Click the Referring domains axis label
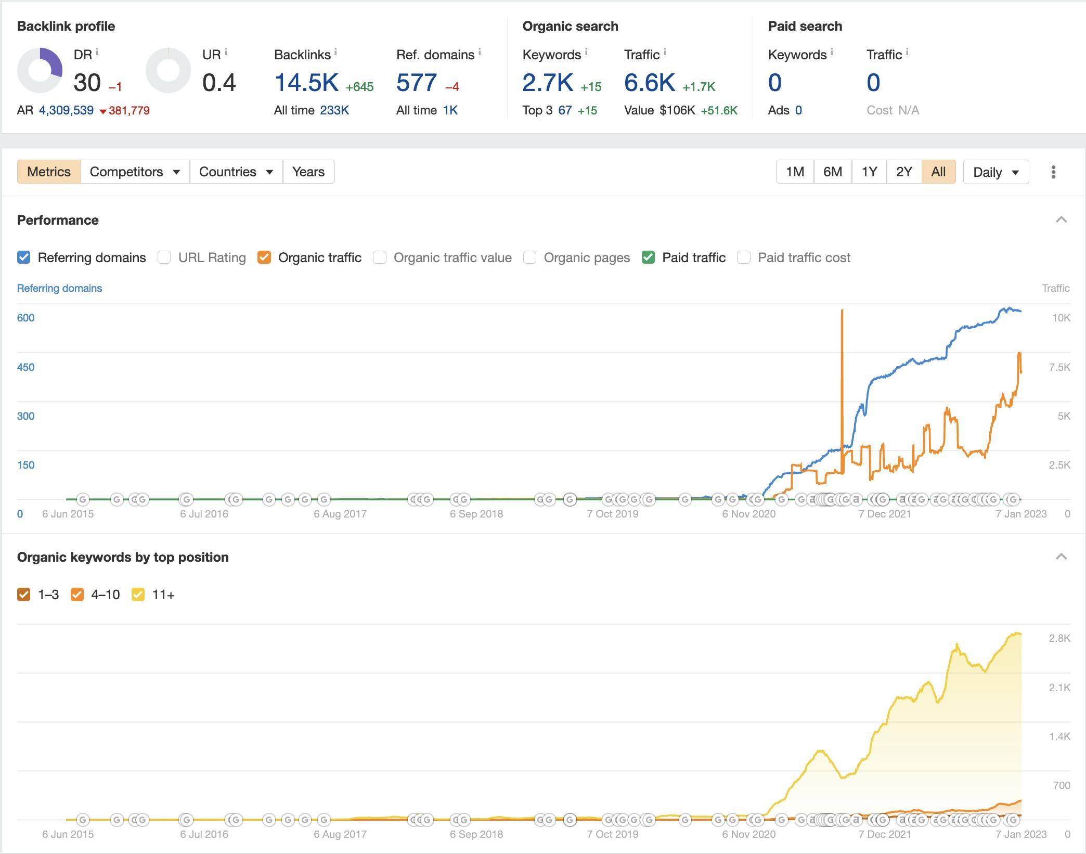Viewport: 1086px width, 854px height. point(59,288)
